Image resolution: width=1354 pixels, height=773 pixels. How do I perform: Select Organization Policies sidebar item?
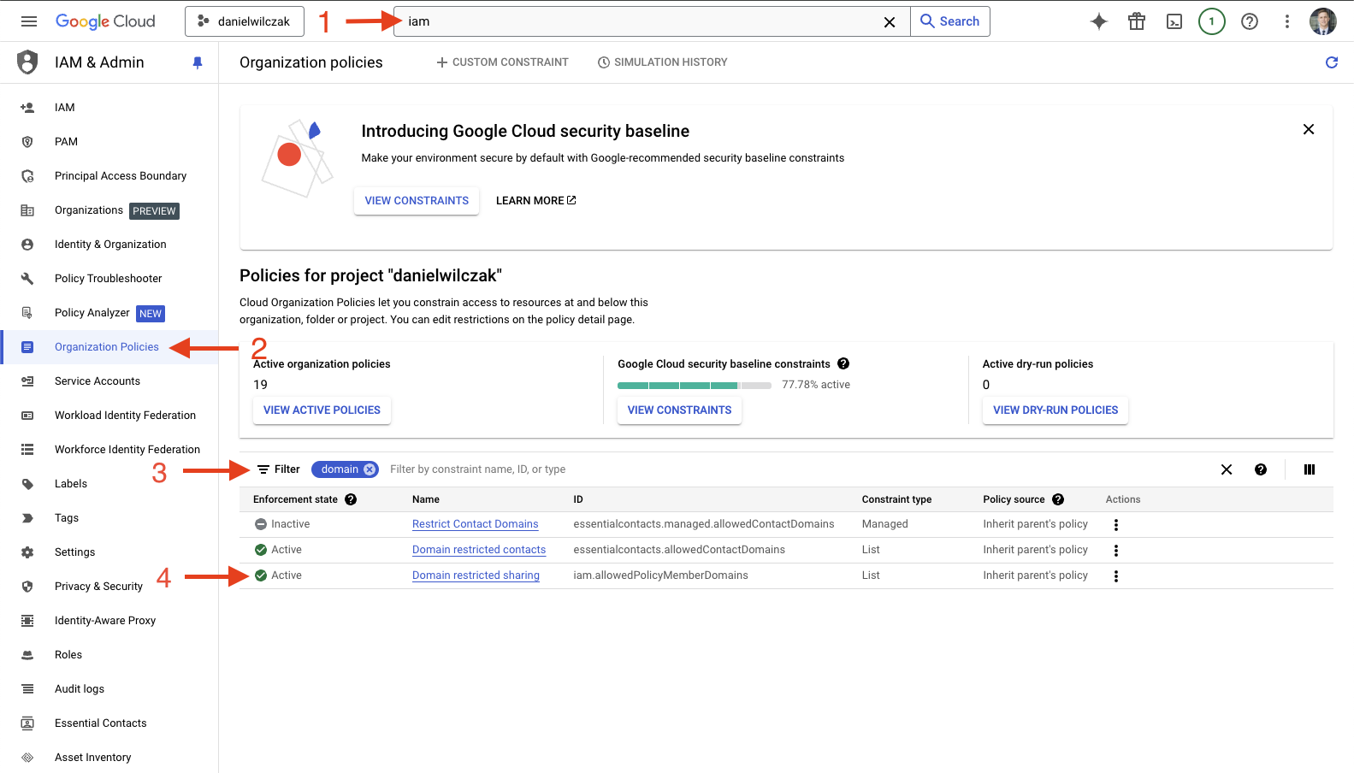pos(109,347)
